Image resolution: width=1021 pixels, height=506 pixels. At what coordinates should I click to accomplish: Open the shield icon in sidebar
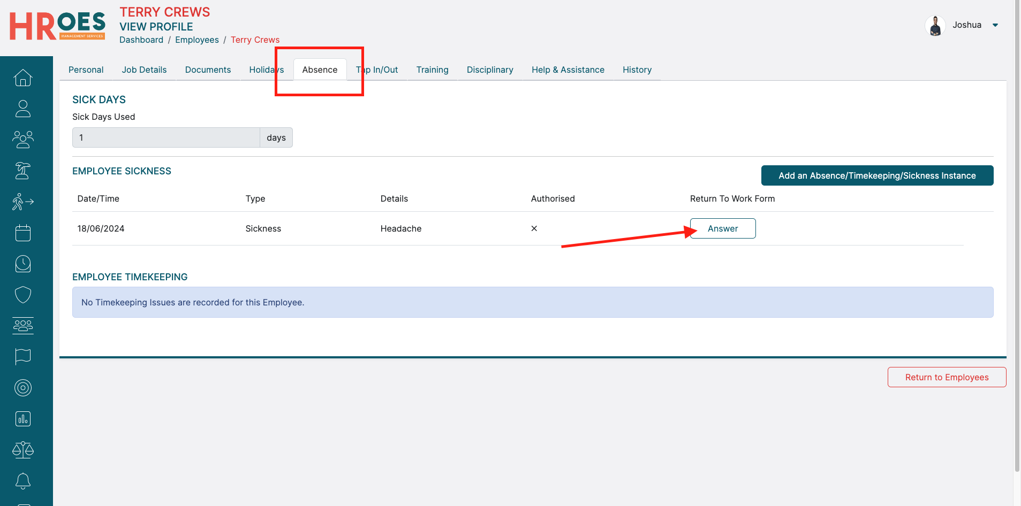pos(22,295)
